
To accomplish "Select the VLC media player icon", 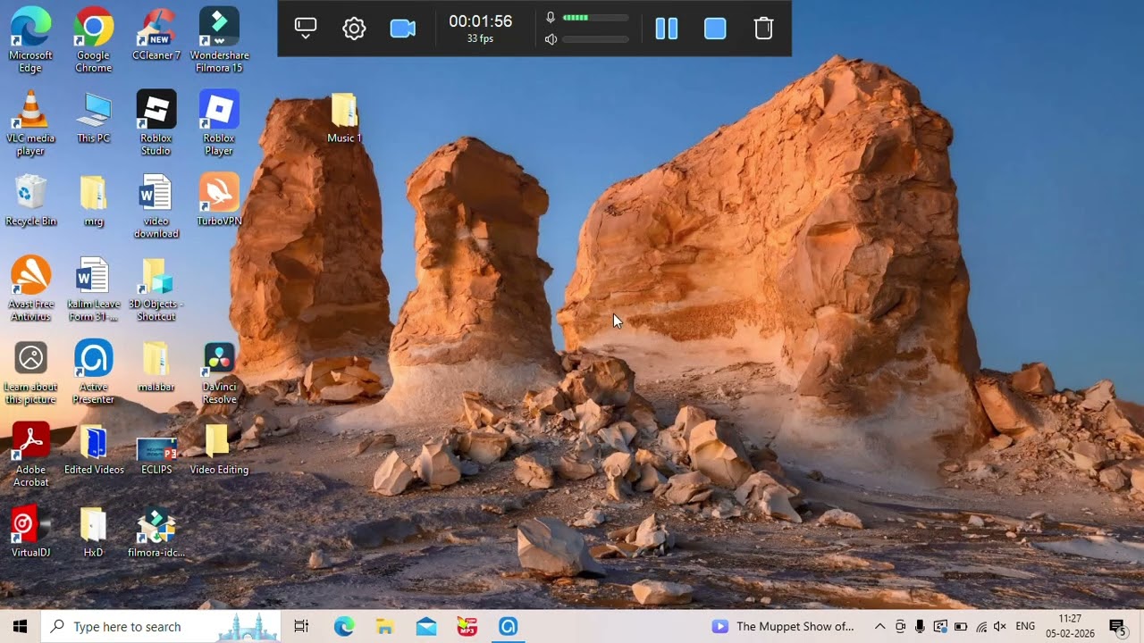I will tap(30, 123).
